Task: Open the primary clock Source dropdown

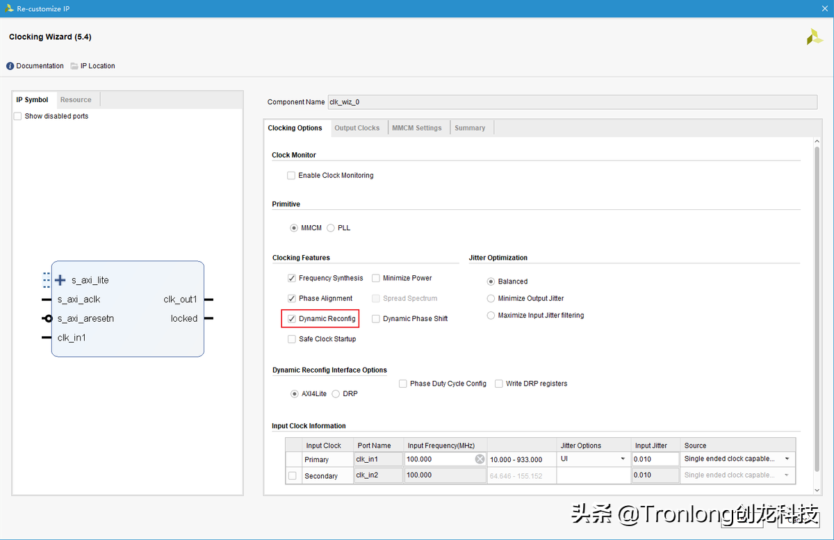Action: point(787,459)
